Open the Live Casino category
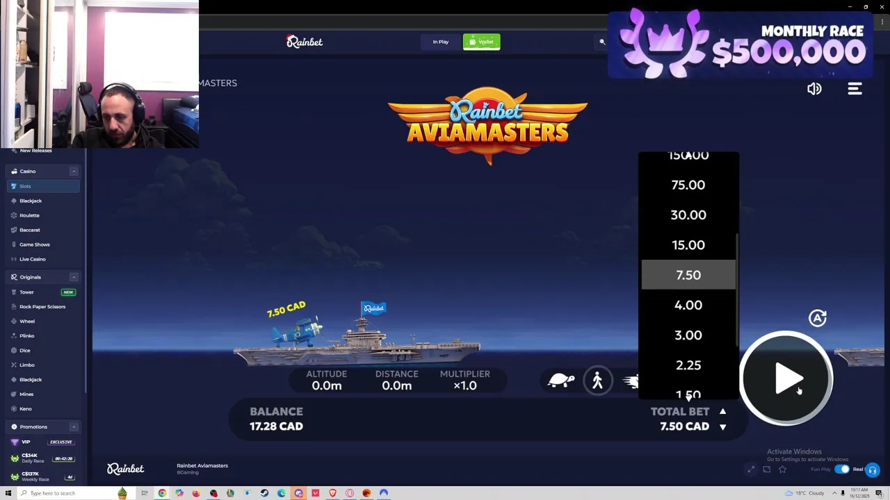 click(43, 259)
